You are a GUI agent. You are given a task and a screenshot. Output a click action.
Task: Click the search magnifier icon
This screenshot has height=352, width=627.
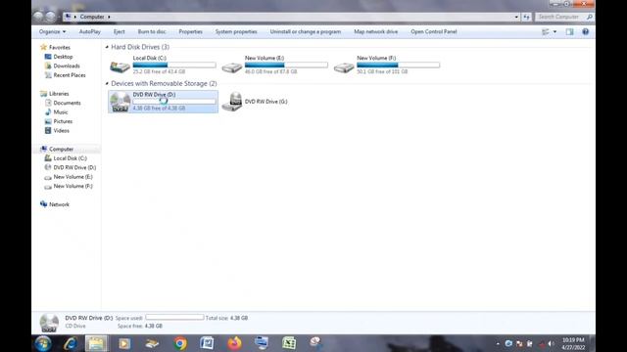pyautogui.click(x=590, y=17)
